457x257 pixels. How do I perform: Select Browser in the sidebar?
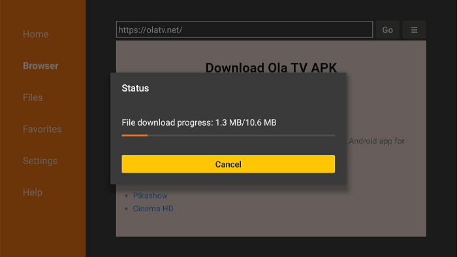pyautogui.click(x=40, y=66)
